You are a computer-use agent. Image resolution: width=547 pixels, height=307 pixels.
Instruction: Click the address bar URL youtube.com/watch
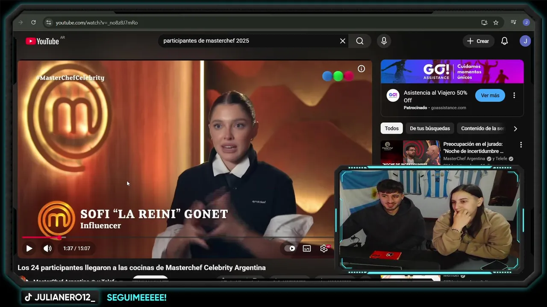pyautogui.click(x=97, y=23)
